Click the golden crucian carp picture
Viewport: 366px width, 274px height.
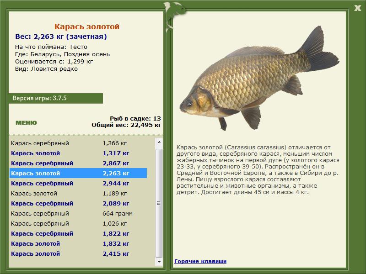tap(259, 78)
